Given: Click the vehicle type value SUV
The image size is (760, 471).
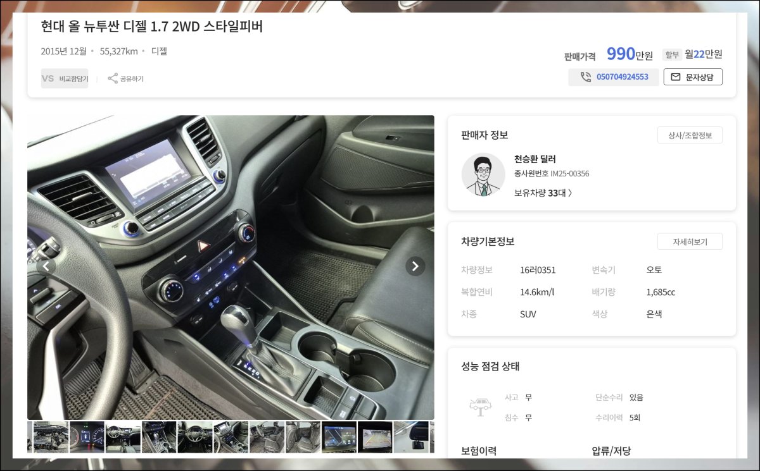Looking at the screenshot, I should [528, 314].
